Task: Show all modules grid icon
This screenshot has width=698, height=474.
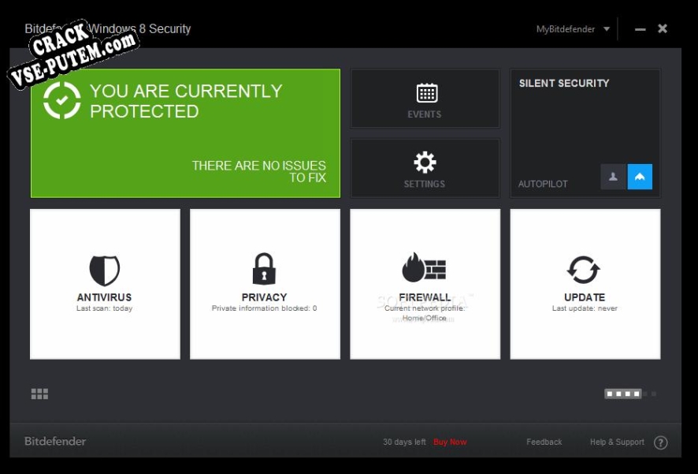Action: point(39,394)
